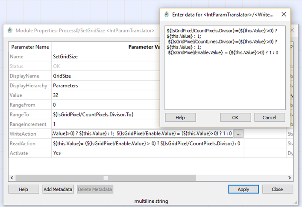This screenshot has height=207, width=302.
Task: Select the Value field containing 32
Action: [x=56, y=95]
